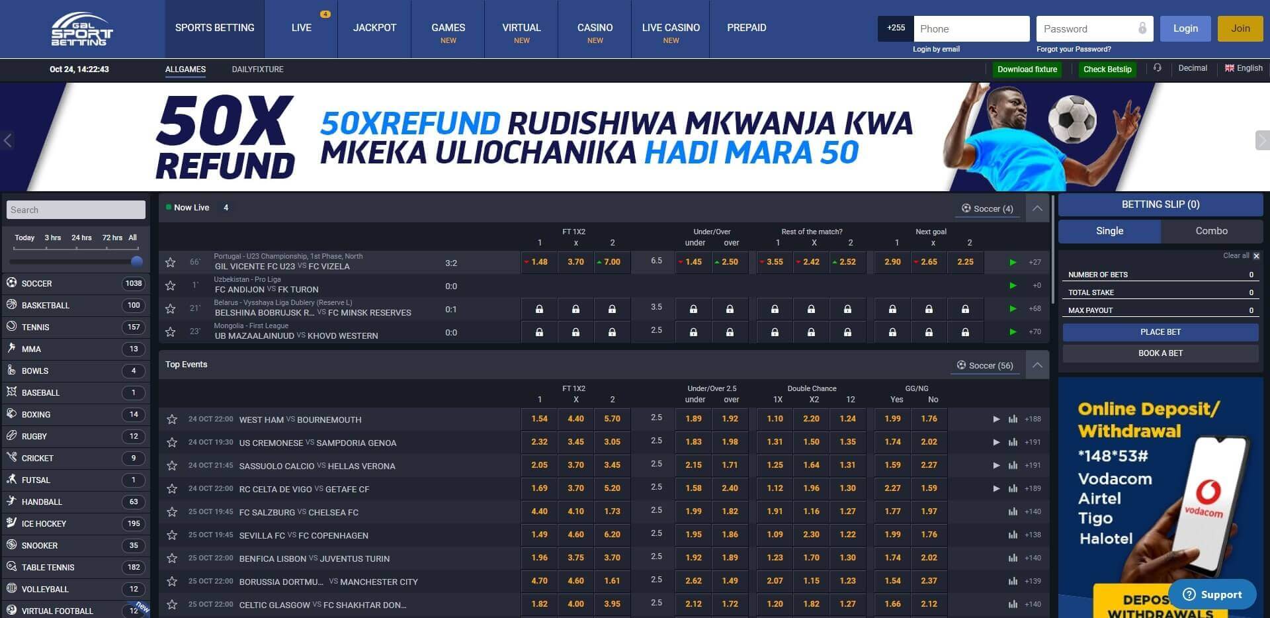The image size is (1270, 618).
Task: Open the Virtual Football category icon
Action: [x=11, y=610]
